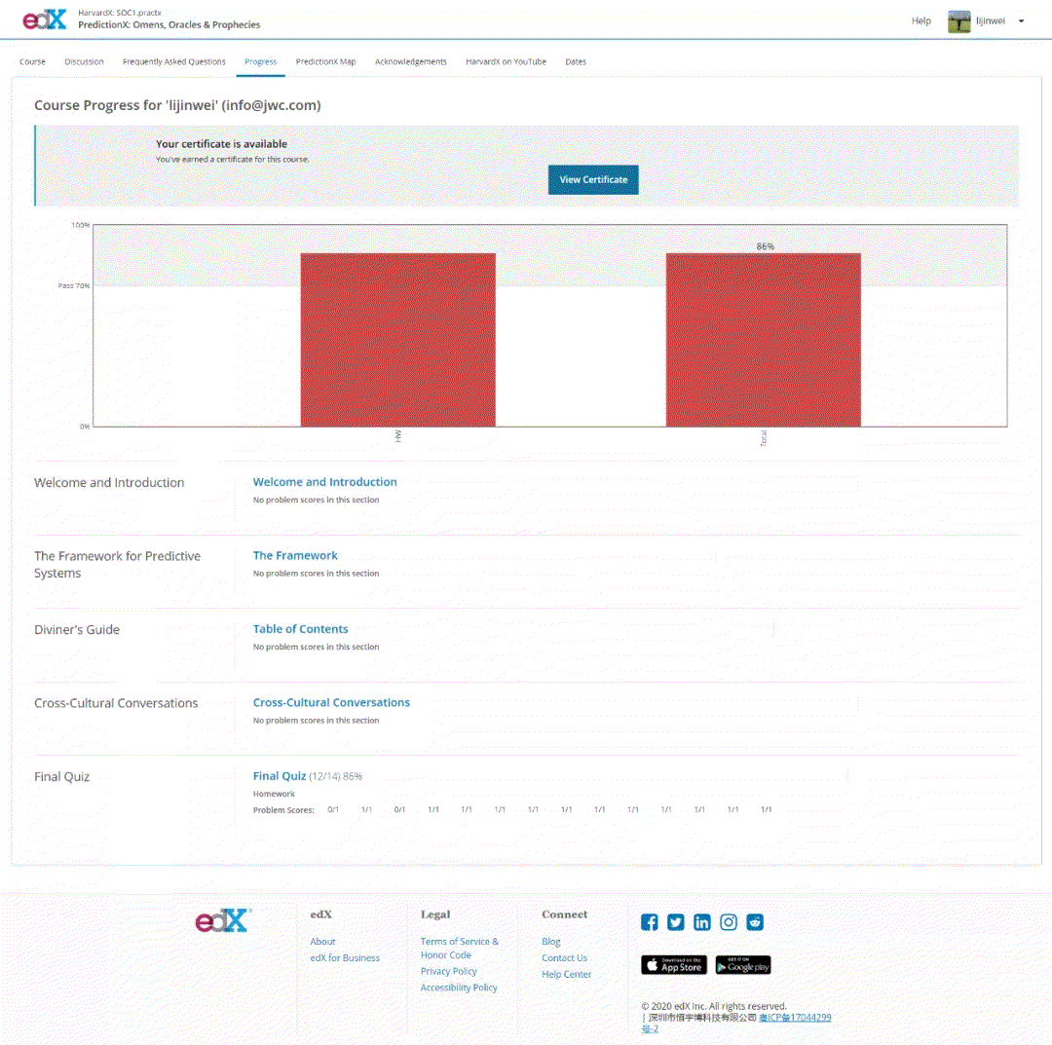Open Terms of Service & Honor Code
The image size is (1052, 1045).
460,949
